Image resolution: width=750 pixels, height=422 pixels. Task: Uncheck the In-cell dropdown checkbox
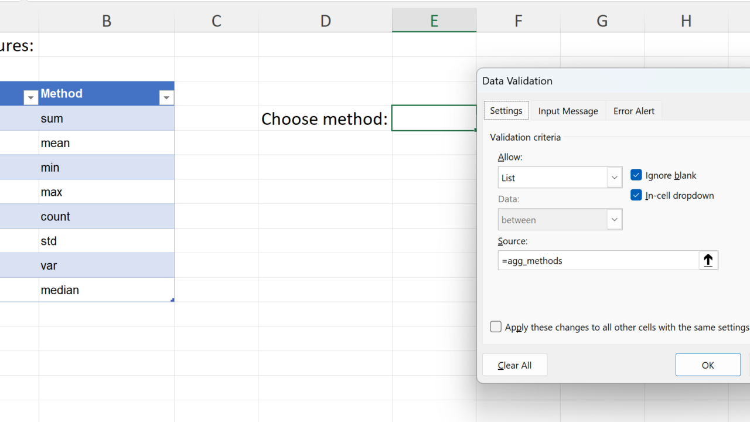[636, 195]
